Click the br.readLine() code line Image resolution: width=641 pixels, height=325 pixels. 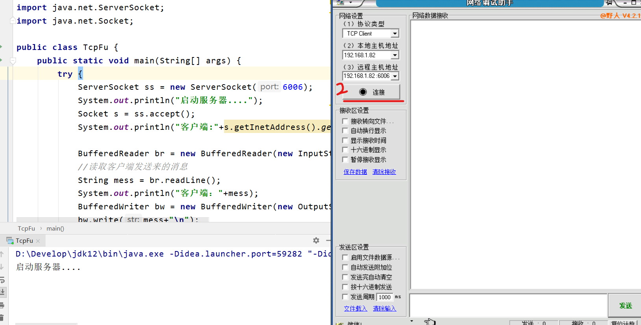pyautogui.click(x=149, y=180)
